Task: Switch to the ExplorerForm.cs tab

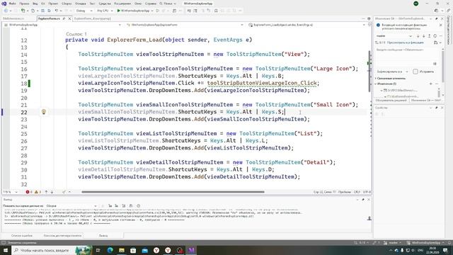Action: click(x=49, y=18)
